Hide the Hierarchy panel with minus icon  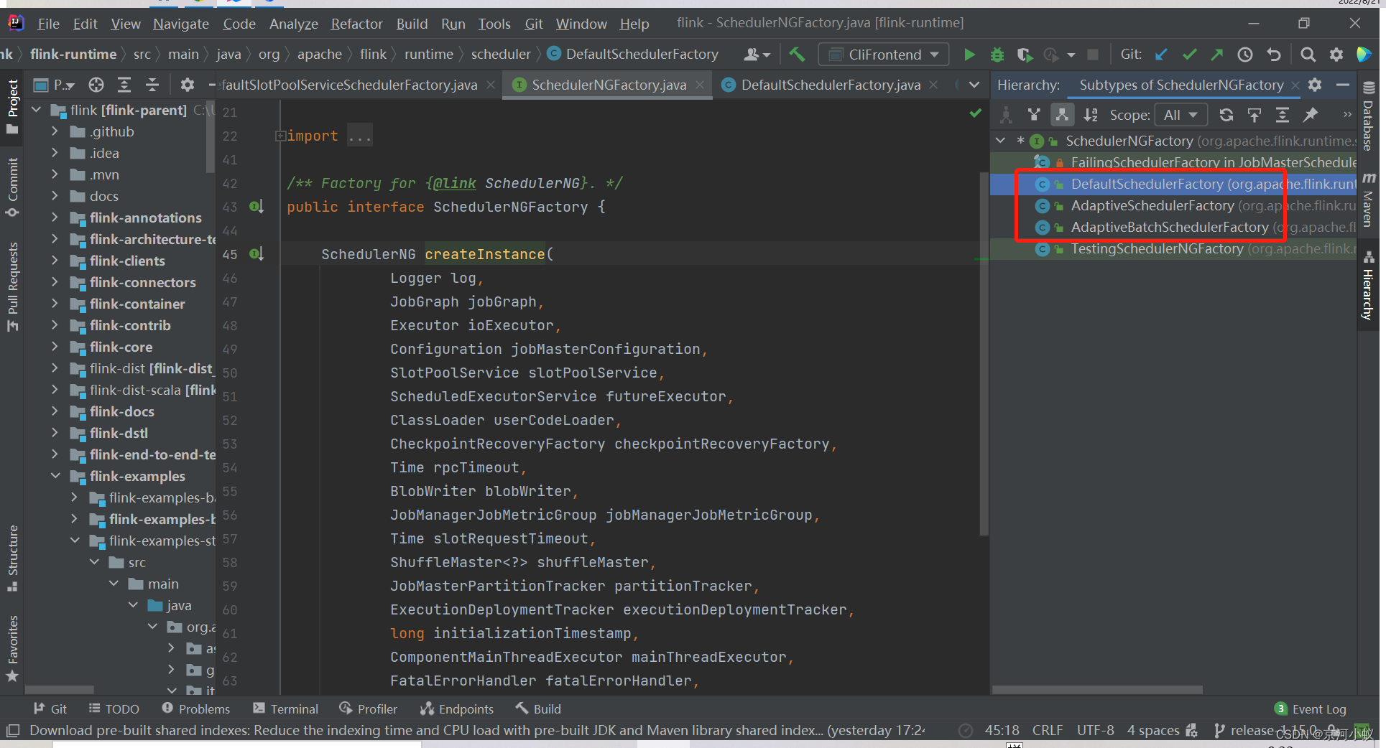pyautogui.click(x=1342, y=85)
